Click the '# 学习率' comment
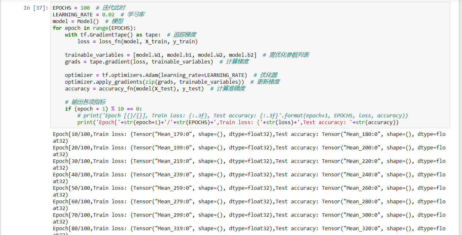The height and width of the screenshot is (235, 462). click(x=133, y=14)
